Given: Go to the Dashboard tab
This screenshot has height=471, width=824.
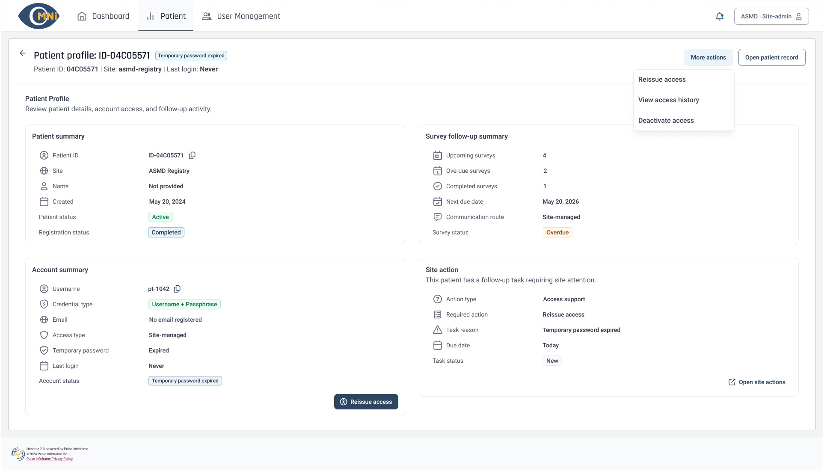Looking at the screenshot, I should (103, 16).
